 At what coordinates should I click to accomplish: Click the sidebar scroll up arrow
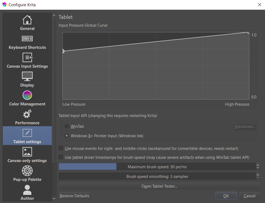(x=54, y=15)
